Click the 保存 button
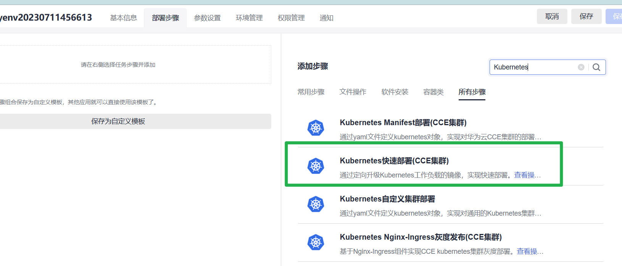The image size is (622, 266). 587,16
